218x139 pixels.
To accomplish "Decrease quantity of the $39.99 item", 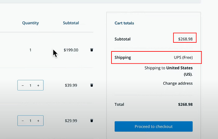I will [x=23, y=85].
